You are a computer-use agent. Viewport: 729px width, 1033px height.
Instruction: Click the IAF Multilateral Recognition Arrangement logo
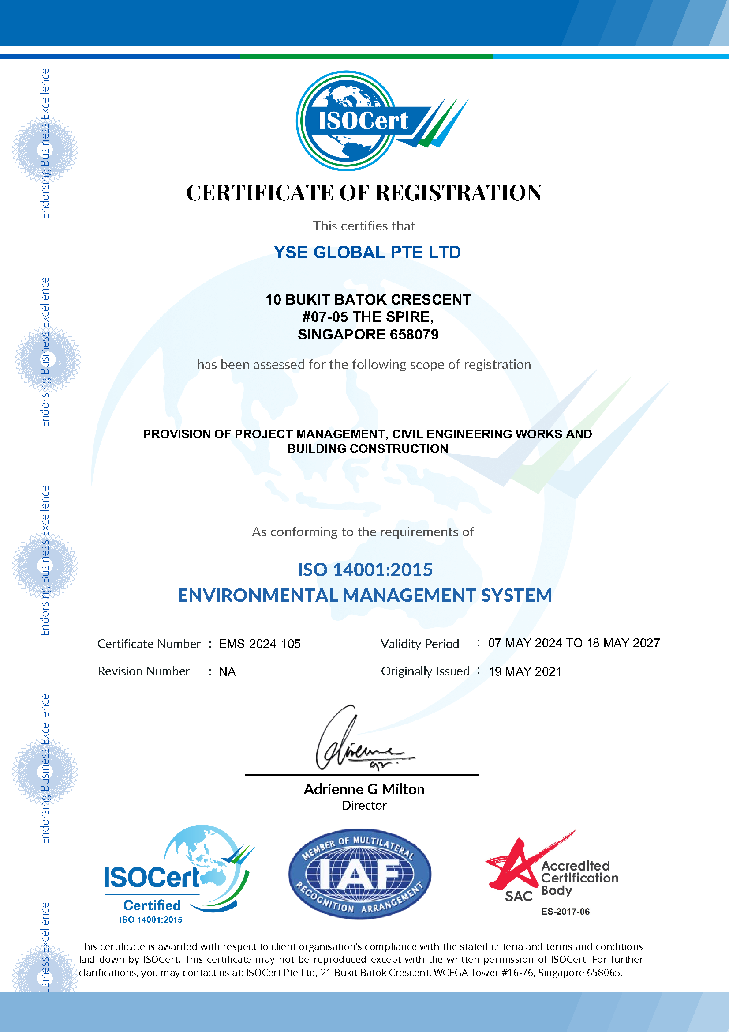(359, 874)
